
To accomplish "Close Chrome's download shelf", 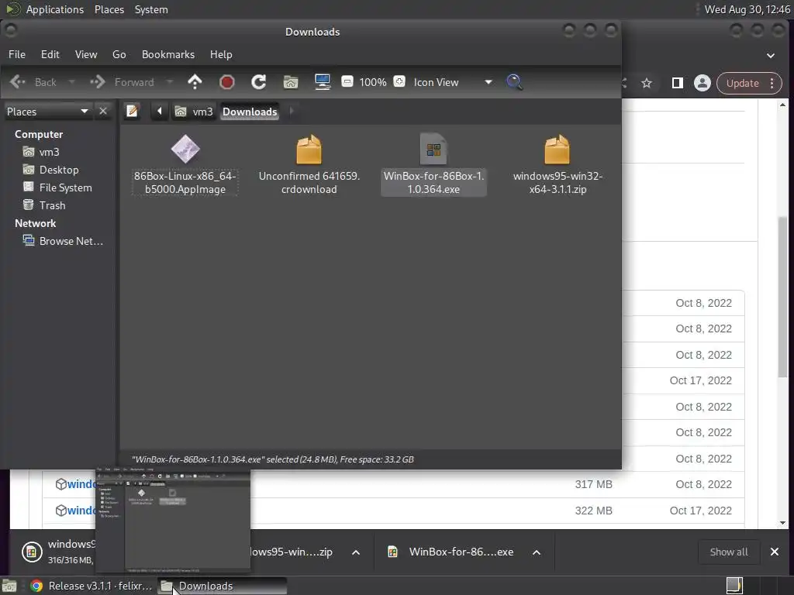I will pos(775,552).
